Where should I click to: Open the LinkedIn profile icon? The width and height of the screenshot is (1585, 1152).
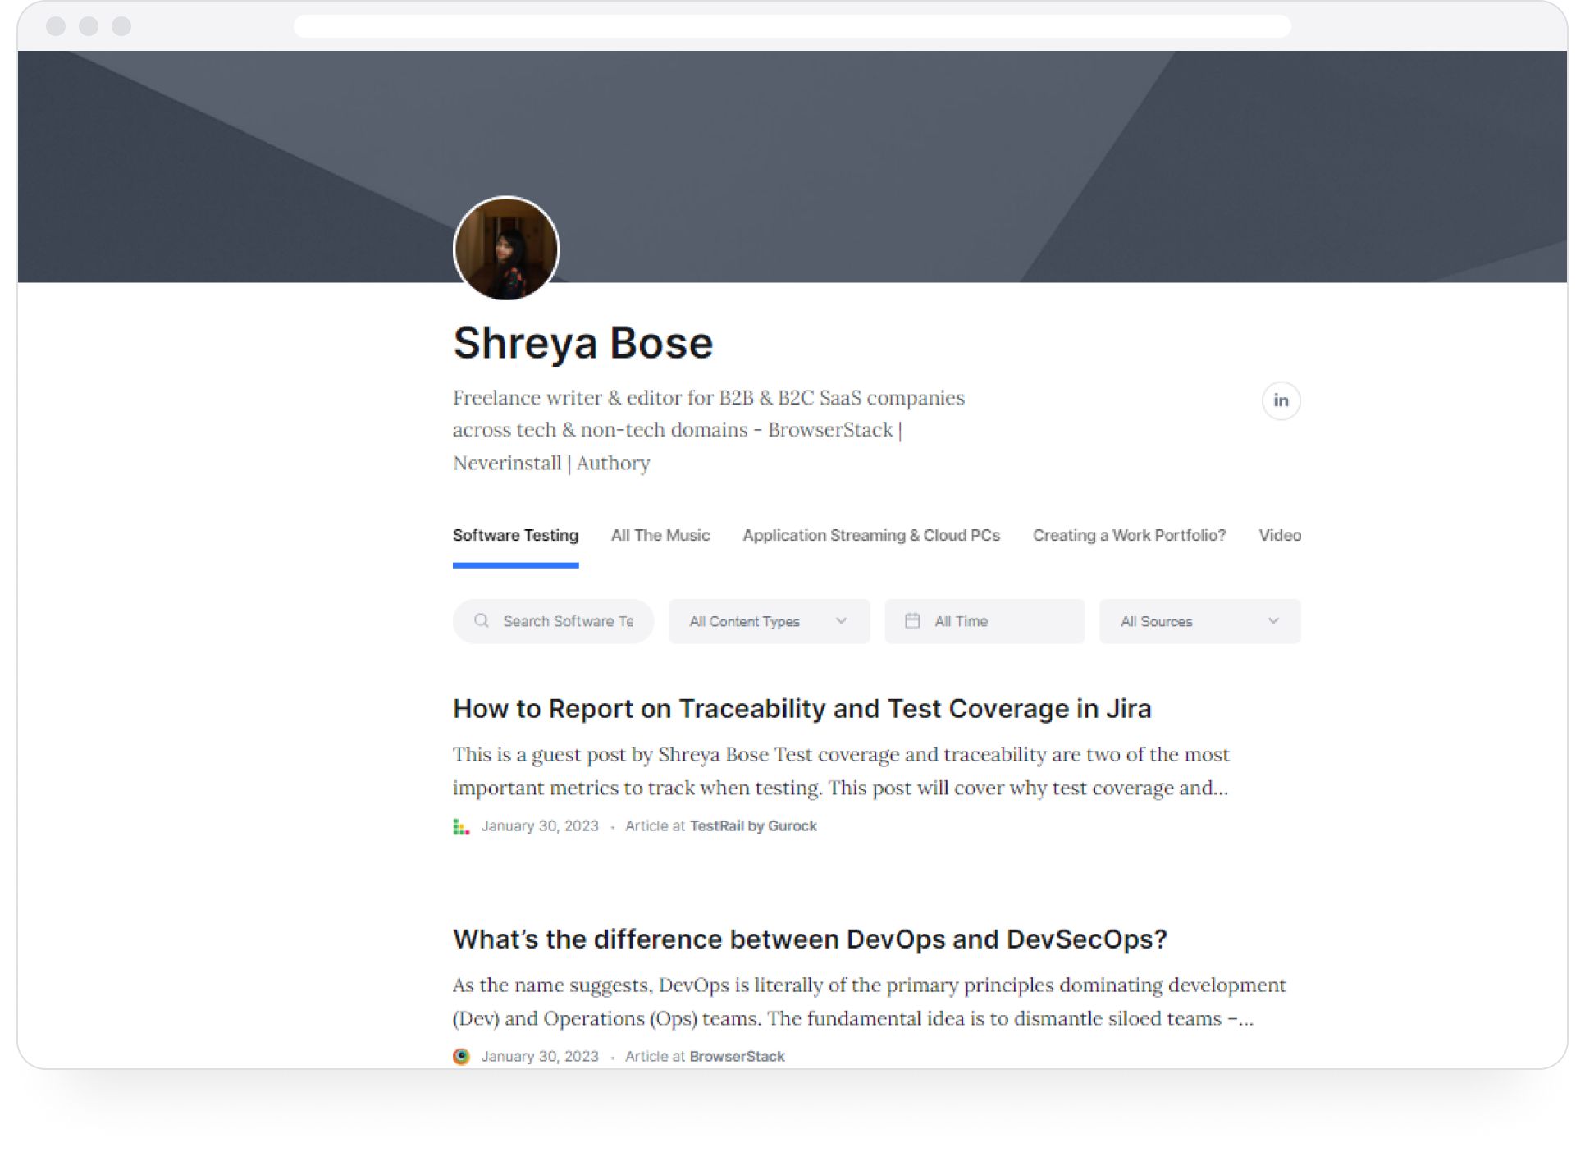1281,400
